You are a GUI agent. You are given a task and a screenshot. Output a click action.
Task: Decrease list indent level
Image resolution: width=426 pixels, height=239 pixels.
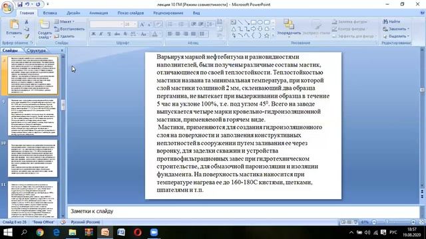(x=194, y=25)
